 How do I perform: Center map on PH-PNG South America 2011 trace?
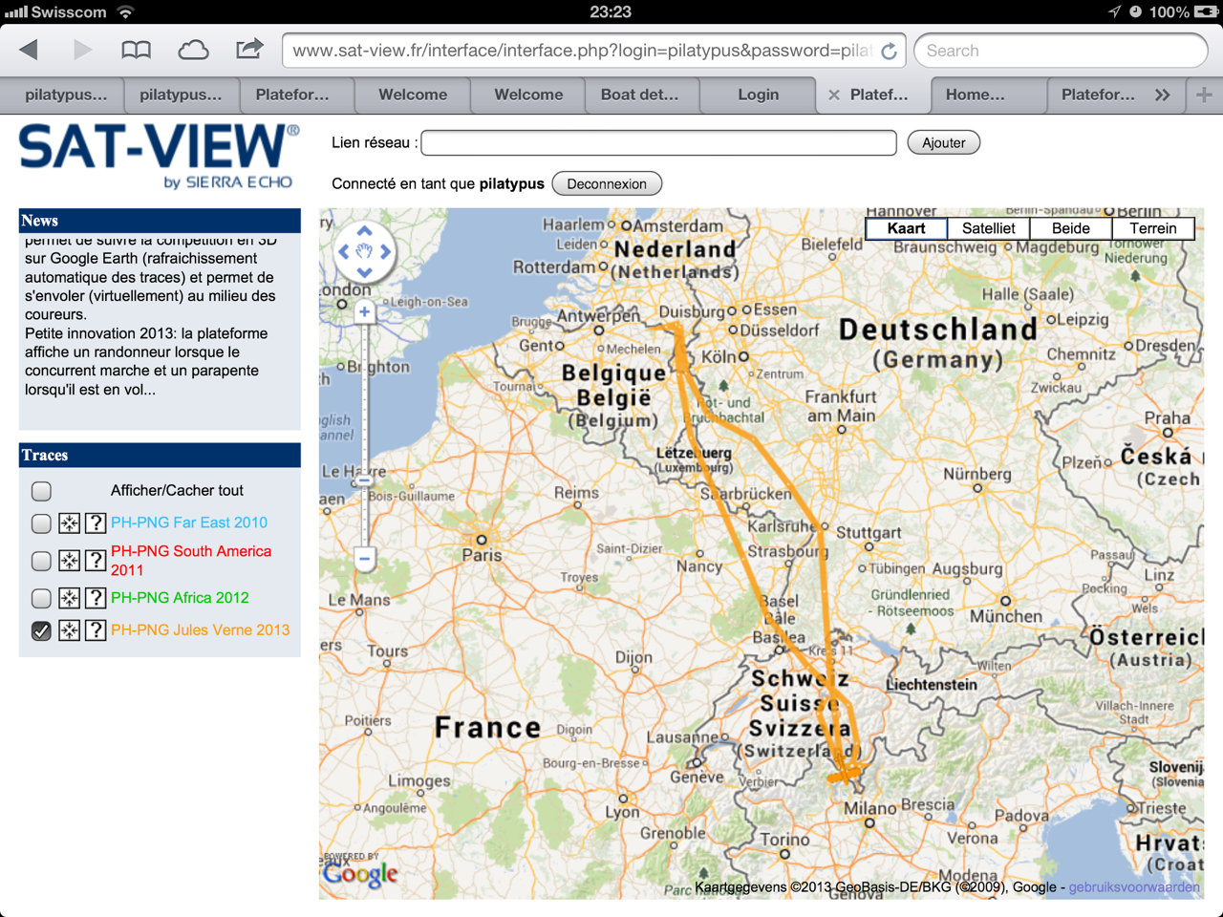[69, 560]
